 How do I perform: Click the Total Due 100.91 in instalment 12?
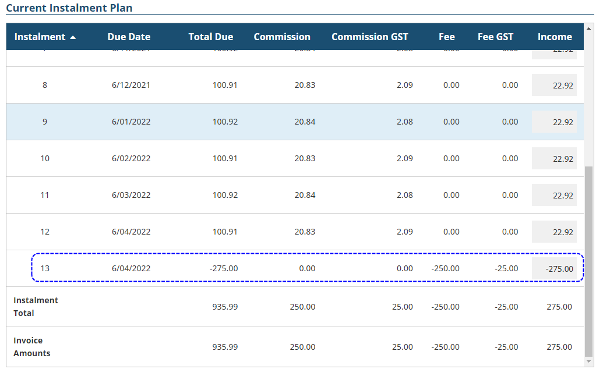(x=225, y=232)
